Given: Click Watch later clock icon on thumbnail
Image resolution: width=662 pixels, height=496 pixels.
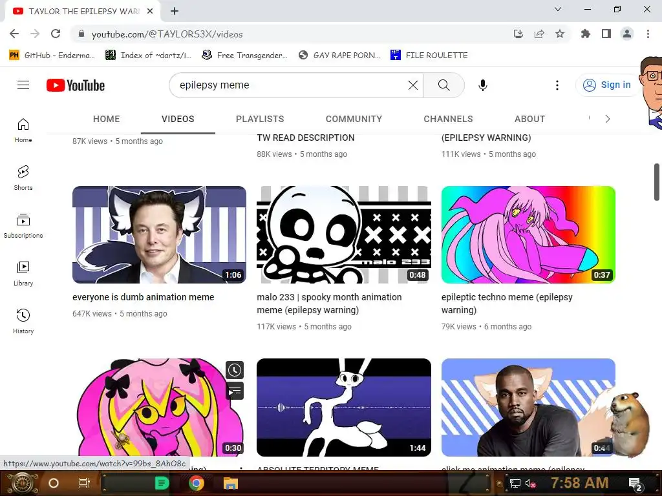Looking at the screenshot, I should point(234,370).
